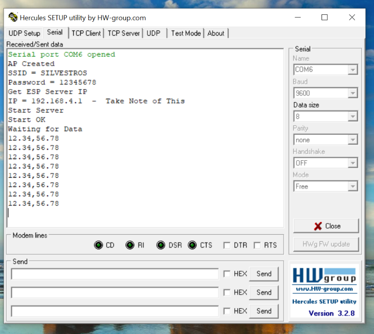Close the Hercules window
This screenshot has height=334, width=374.
pos(352,18)
